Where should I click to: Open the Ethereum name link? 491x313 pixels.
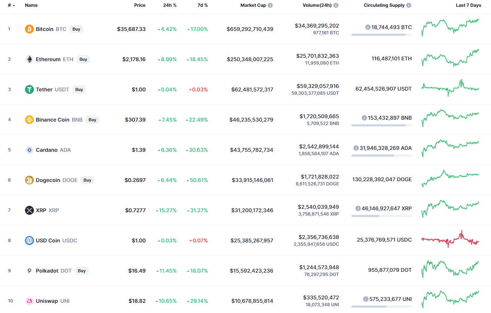pyautogui.click(x=48, y=59)
